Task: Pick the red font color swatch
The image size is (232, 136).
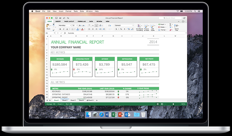Action: pos(83,29)
